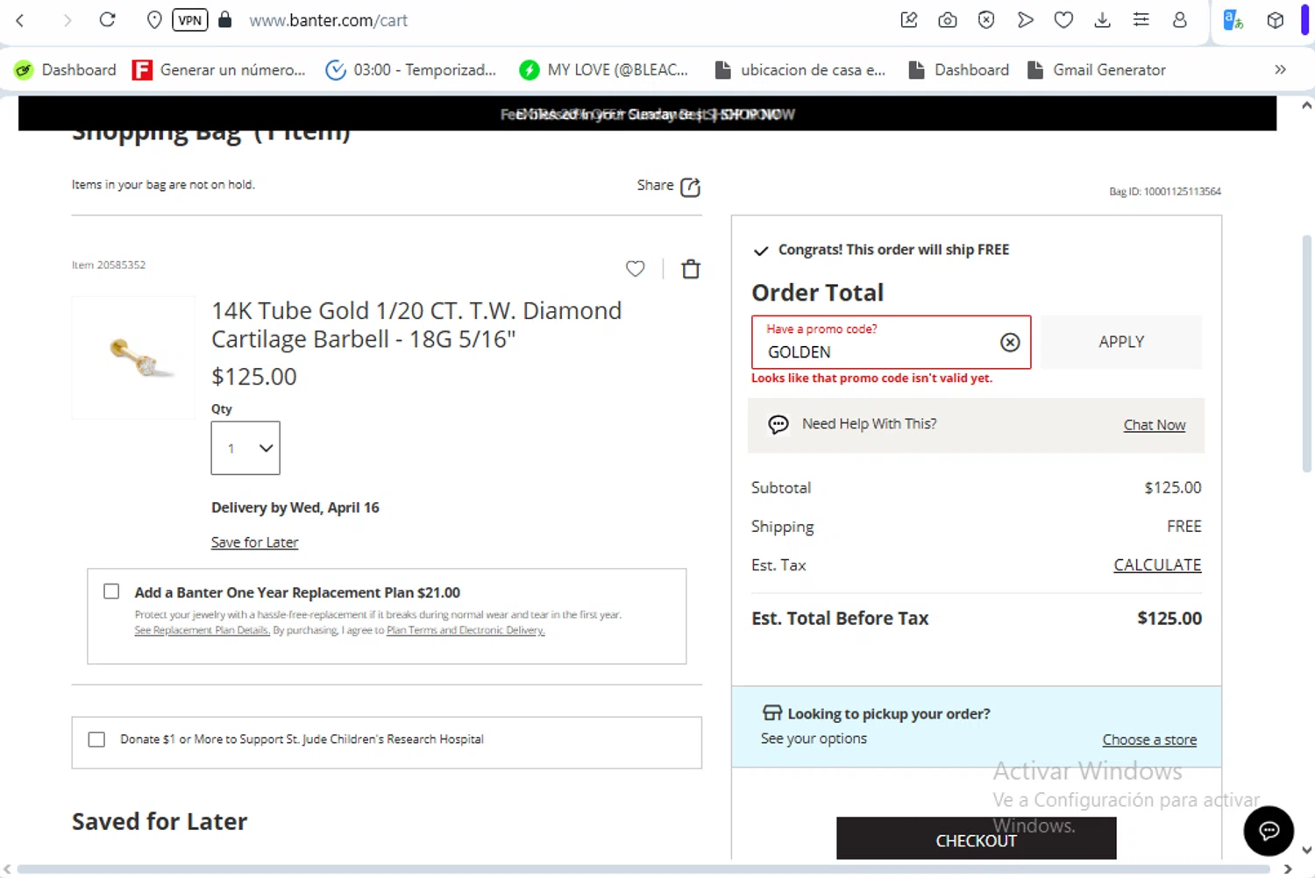Click the APPLY promo button
The width and height of the screenshot is (1315, 878).
1121,342
